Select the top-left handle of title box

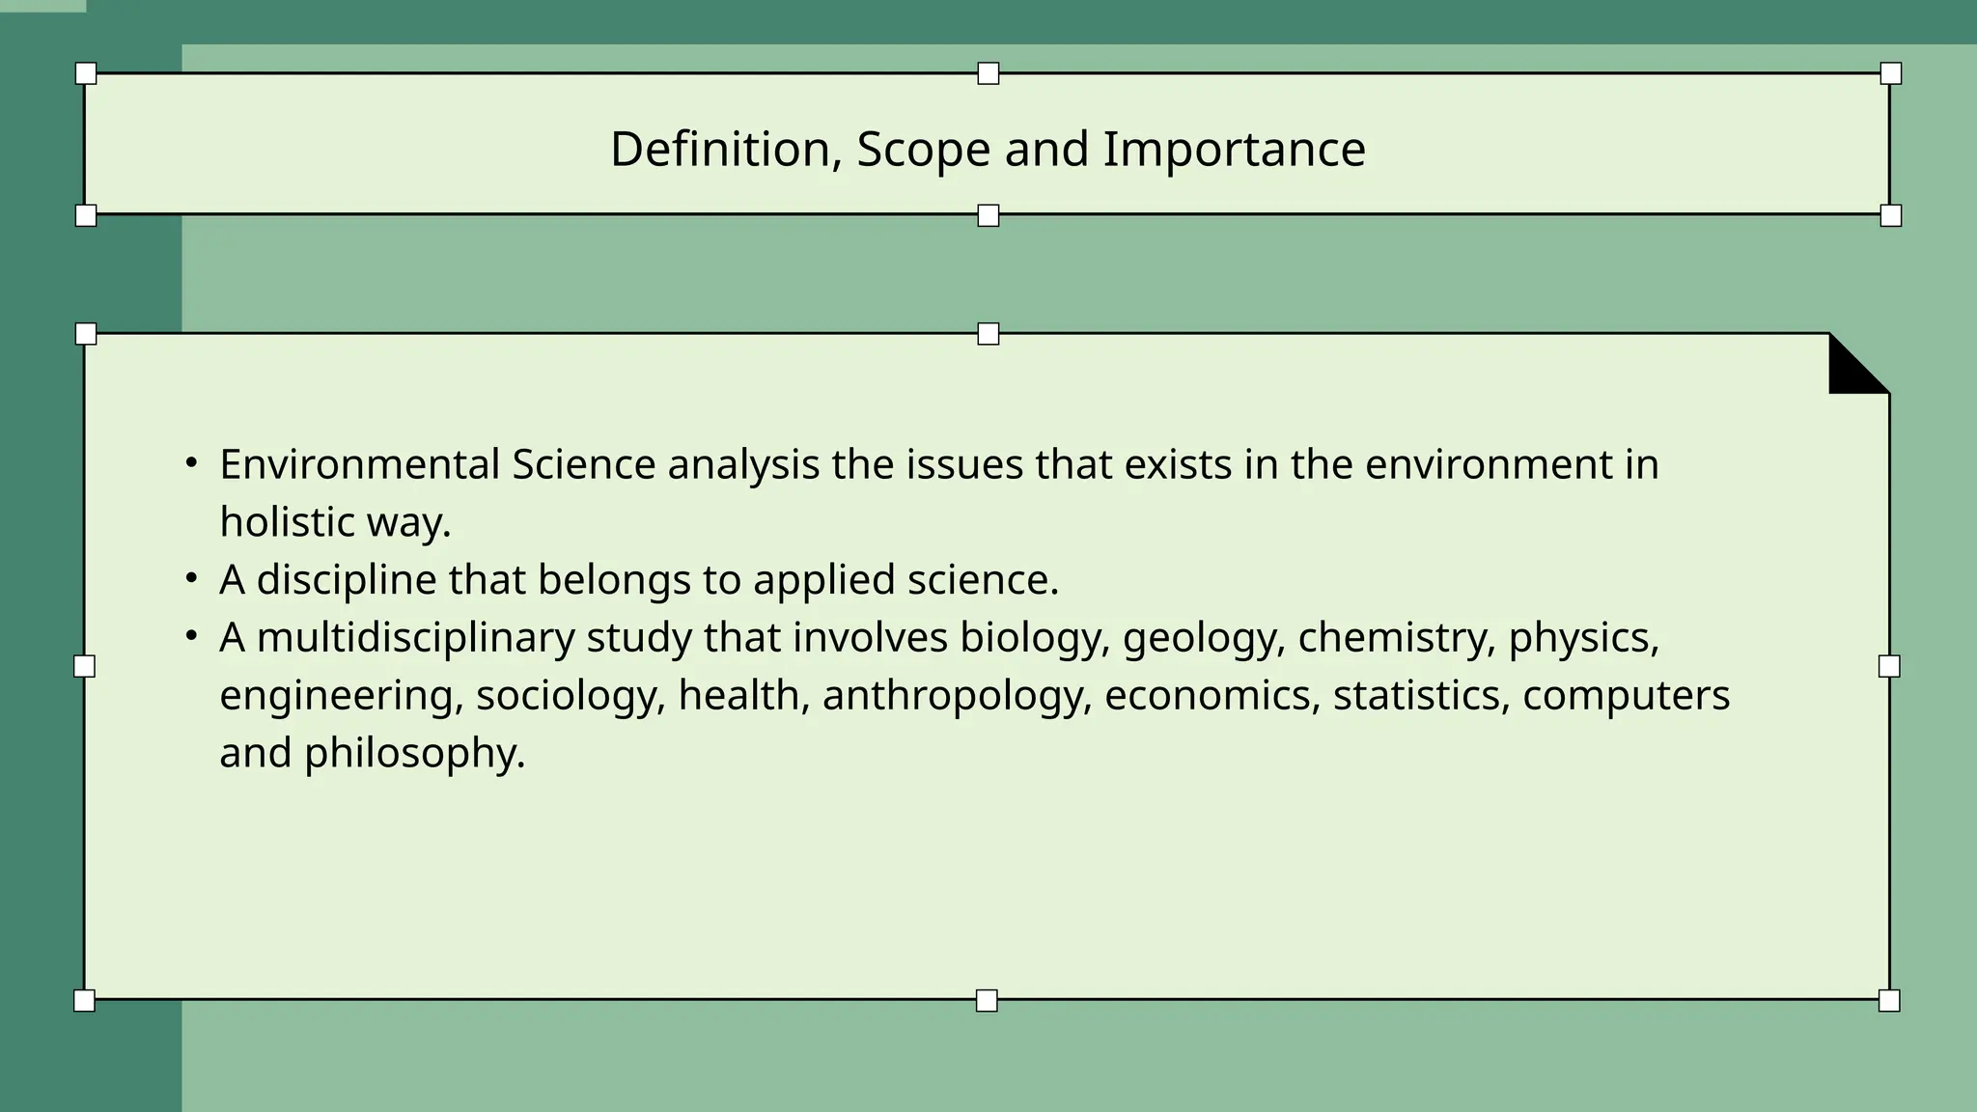point(86,73)
